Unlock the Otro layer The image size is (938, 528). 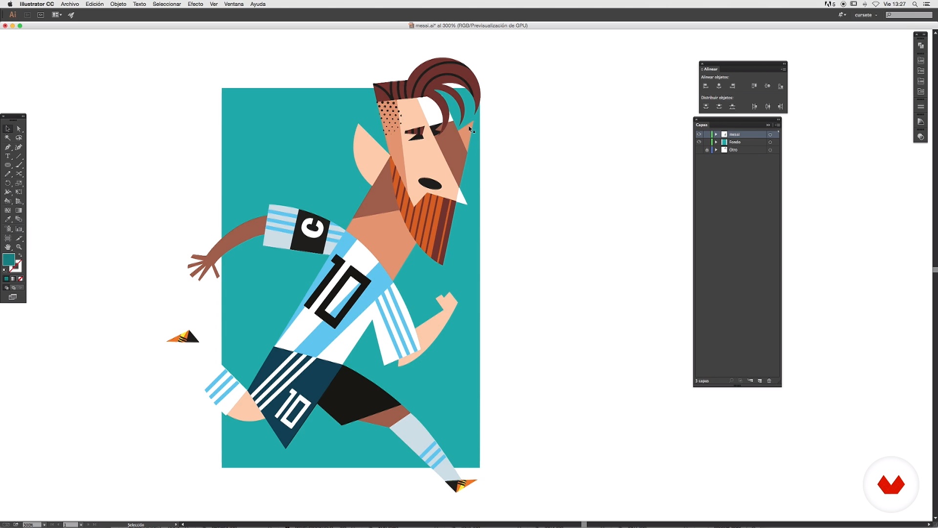coord(707,150)
